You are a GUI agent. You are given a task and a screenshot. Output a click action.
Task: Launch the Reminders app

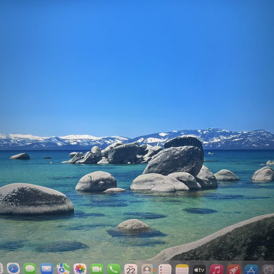tap(165, 269)
